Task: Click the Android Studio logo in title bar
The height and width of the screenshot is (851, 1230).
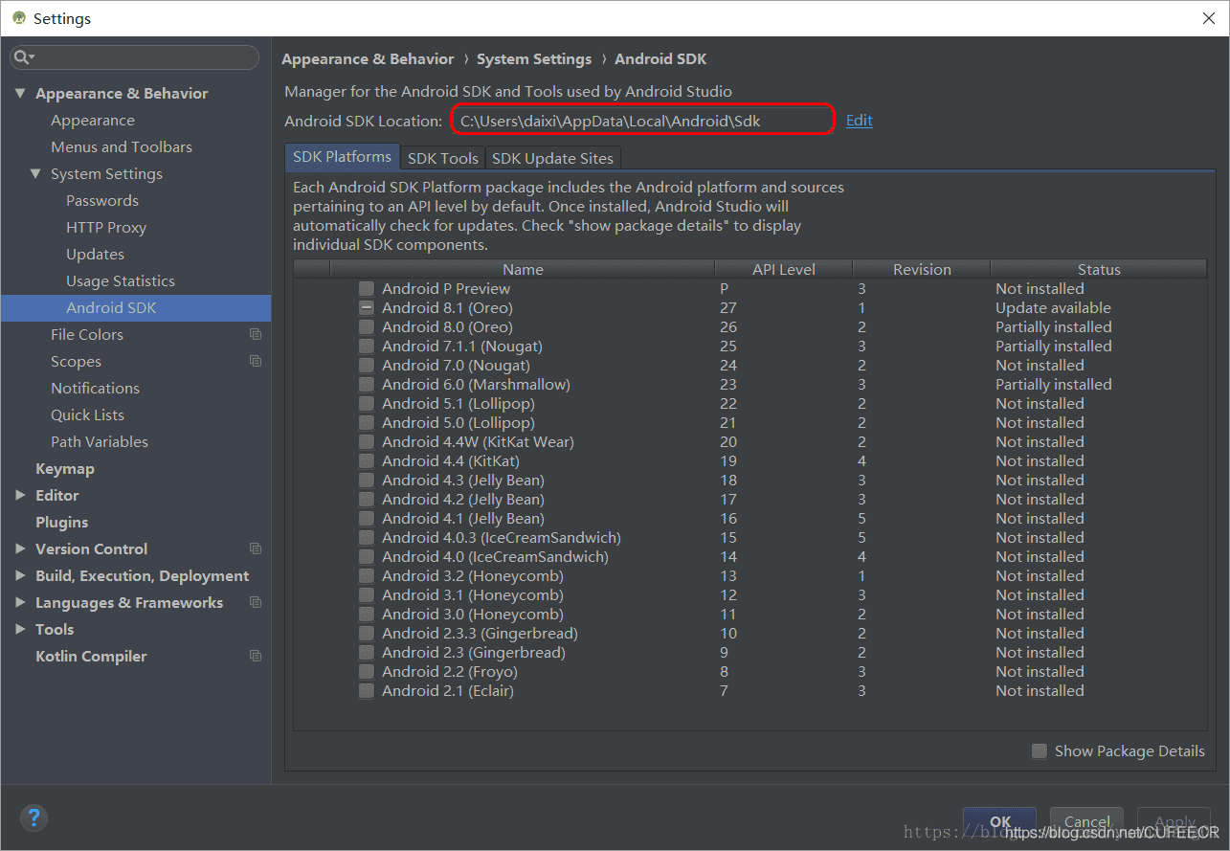Action: coord(18,18)
